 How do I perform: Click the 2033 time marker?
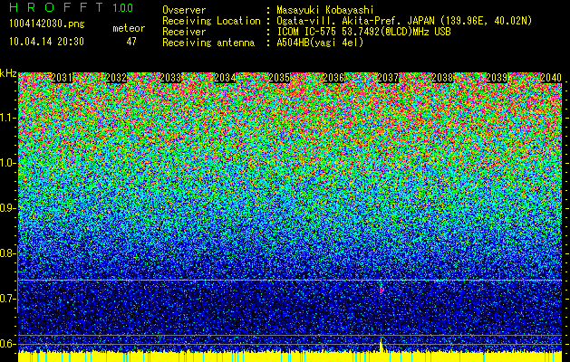[170, 78]
